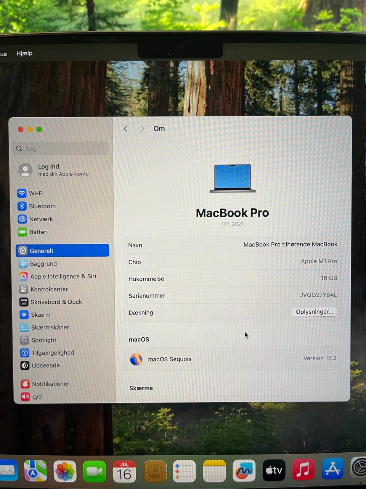Open Apple Intelligence & Siri settings
The image size is (366, 489).
pos(63,276)
